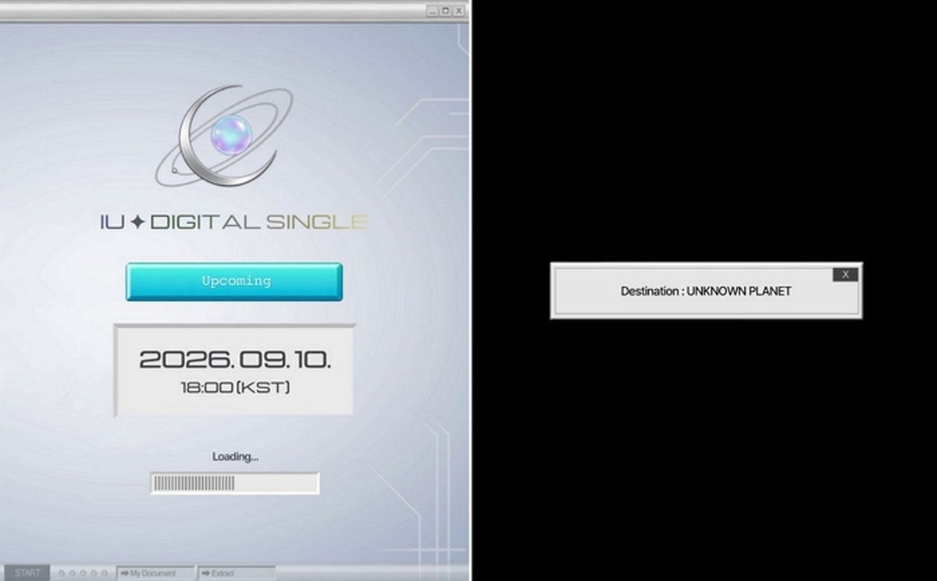The width and height of the screenshot is (937, 581).
Task: Close the IU Digital Single window
Action: (x=459, y=11)
